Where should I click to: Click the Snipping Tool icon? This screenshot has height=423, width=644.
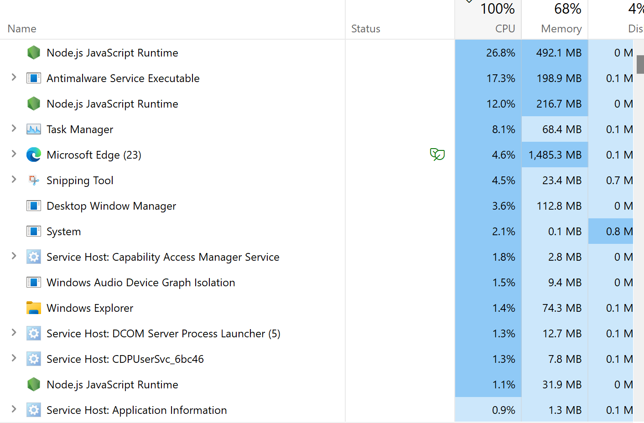[34, 180]
